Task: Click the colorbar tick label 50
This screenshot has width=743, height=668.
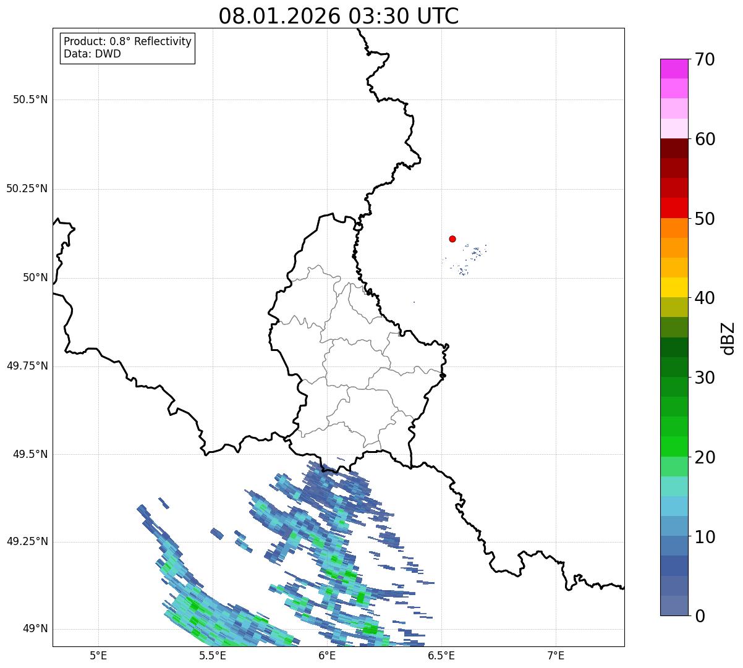Action: point(705,219)
